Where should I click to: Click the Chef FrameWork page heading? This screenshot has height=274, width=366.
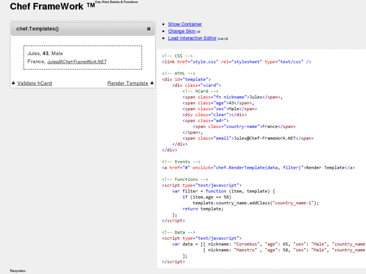click(x=48, y=7)
